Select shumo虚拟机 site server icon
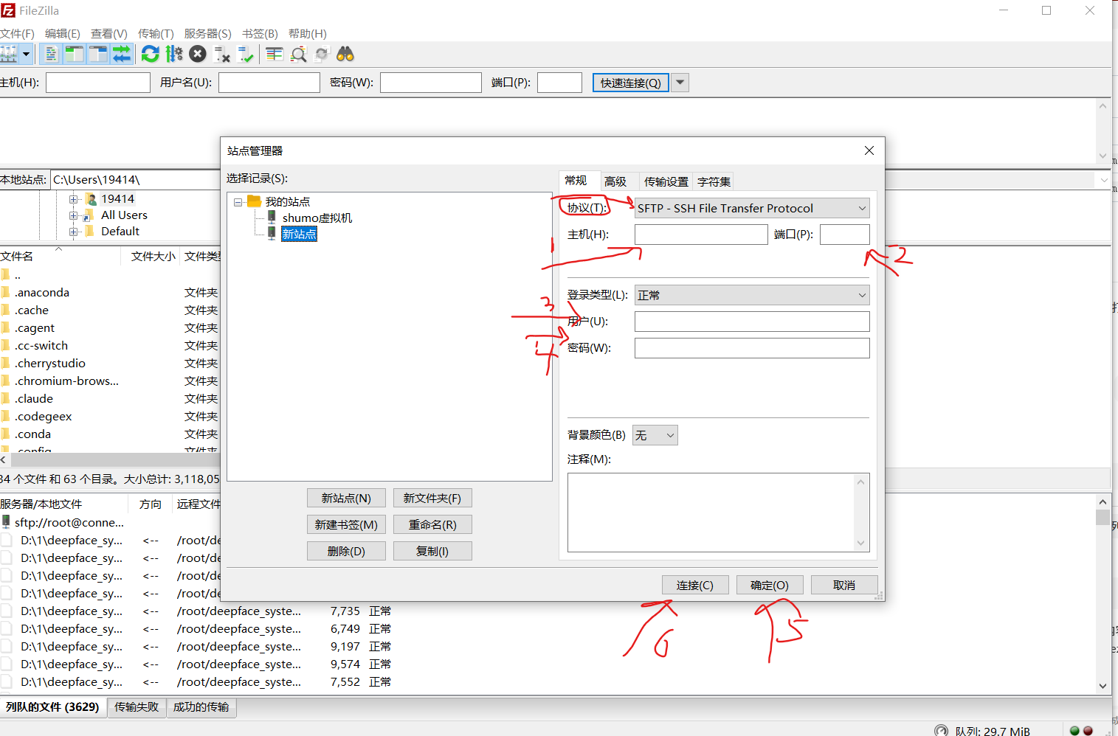This screenshot has height=736, width=1118. click(x=272, y=218)
